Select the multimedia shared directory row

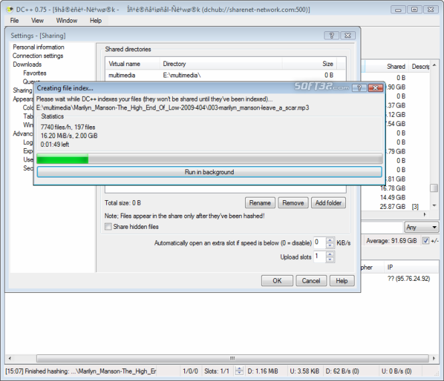(226, 75)
